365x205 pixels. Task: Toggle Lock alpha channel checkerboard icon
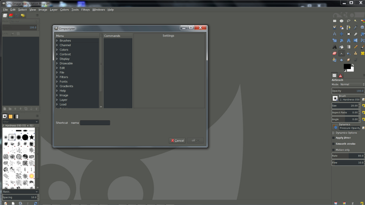click(x=18, y=34)
